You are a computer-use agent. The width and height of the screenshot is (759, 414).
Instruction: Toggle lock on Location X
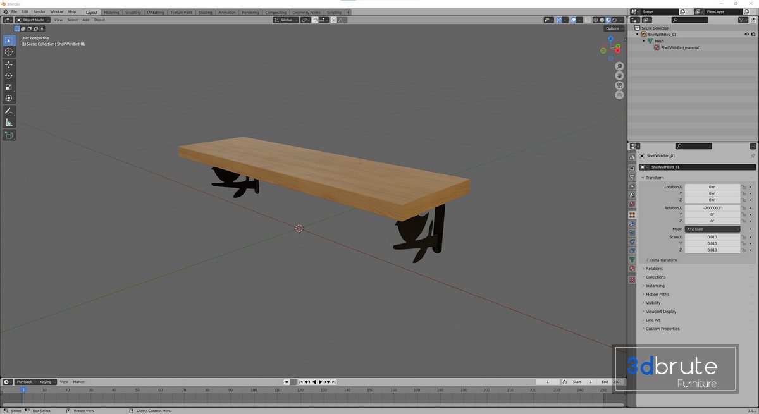(x=744, y=187)
